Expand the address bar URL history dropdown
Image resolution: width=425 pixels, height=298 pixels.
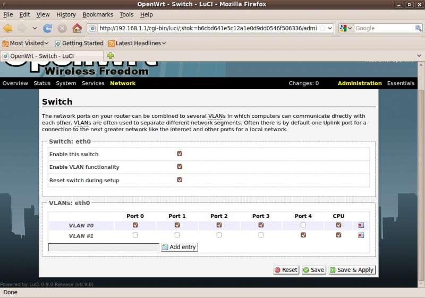pyautogui.click(x=330, y=28)
